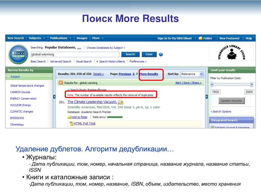Preview article magnifier icon beside Climate Leadership
261x195 pixels.
pos(120,102)
